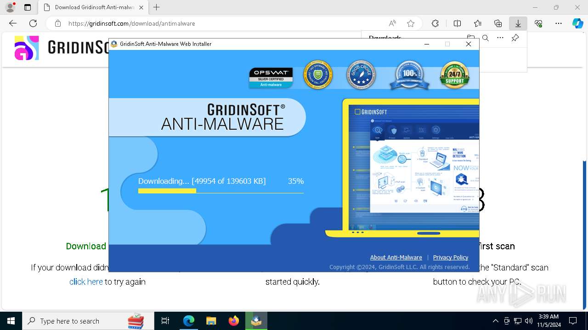
Task: Launch Firefox from taskbar
Action: tap(234, 321)
